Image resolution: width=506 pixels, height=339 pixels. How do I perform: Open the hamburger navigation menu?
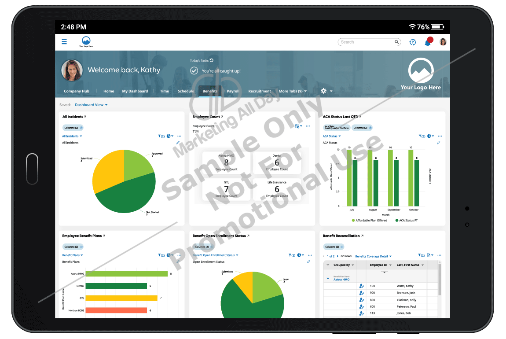coord(64,41)
